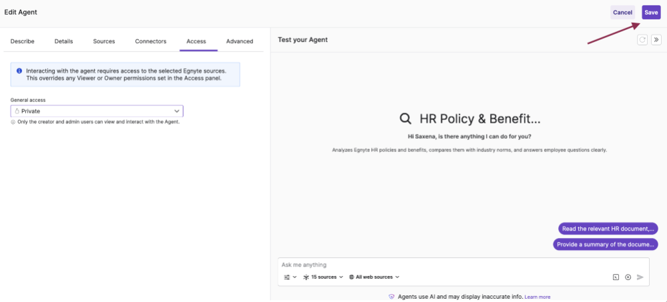667x302 pixels.
Task: Choose the 'Read the relevant HR document' suggestion
Action: [608, 229]
